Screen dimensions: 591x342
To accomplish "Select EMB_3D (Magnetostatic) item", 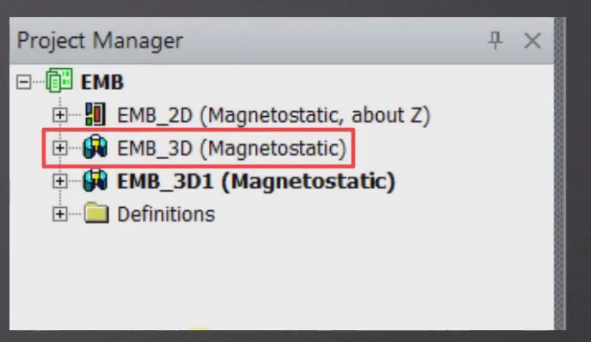I will tap(231, 148).
